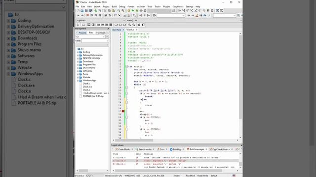Click the flag icon in the status bar

coord(234,176)
